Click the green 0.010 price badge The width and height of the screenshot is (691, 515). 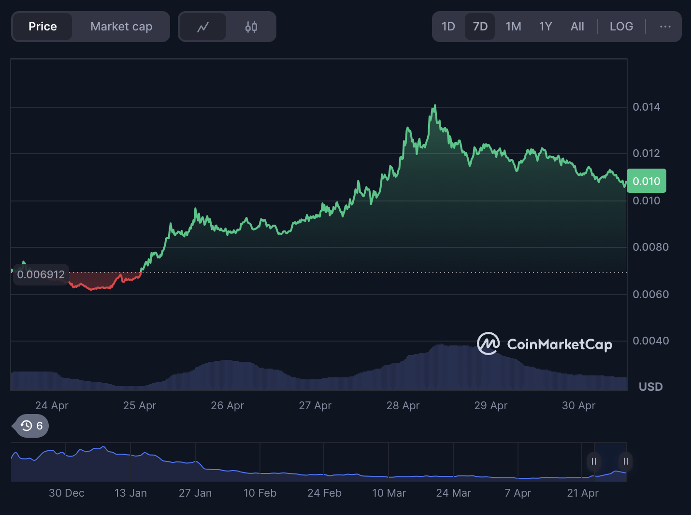(x=647, y=181)
